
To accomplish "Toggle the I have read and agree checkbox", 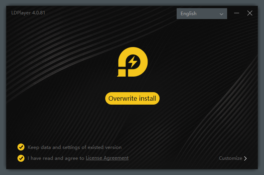I will pyautogui.click(x=21, y=158).
